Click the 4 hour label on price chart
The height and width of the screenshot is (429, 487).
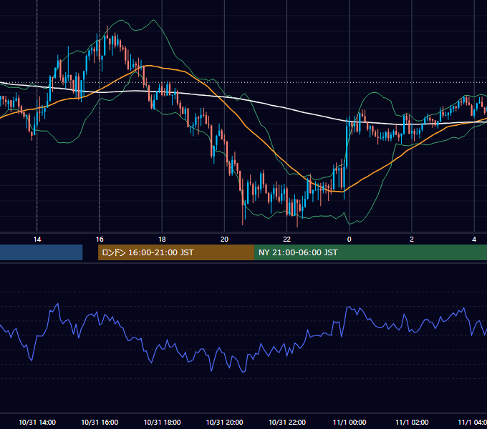point(474,240)
